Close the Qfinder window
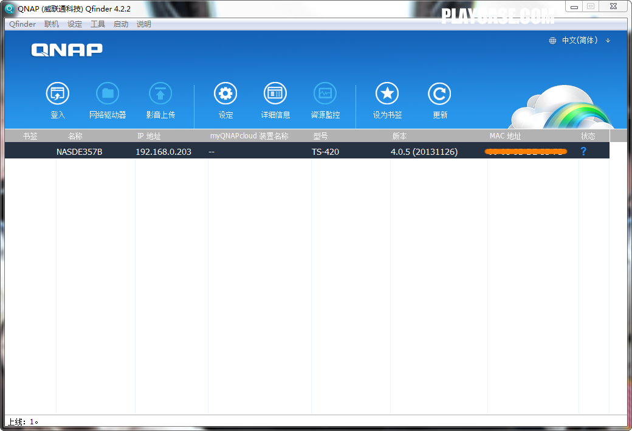This screenshot has height=431, width=632. pyautogui.click(x=613, y=7)
